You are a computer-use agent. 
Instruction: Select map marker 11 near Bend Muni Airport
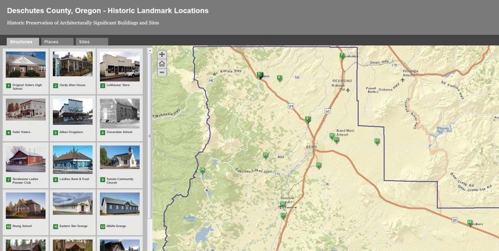pyautogui.click(x=336, y=140)
